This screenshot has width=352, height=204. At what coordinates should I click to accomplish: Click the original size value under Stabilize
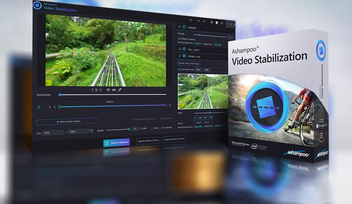tap(218, 45)
